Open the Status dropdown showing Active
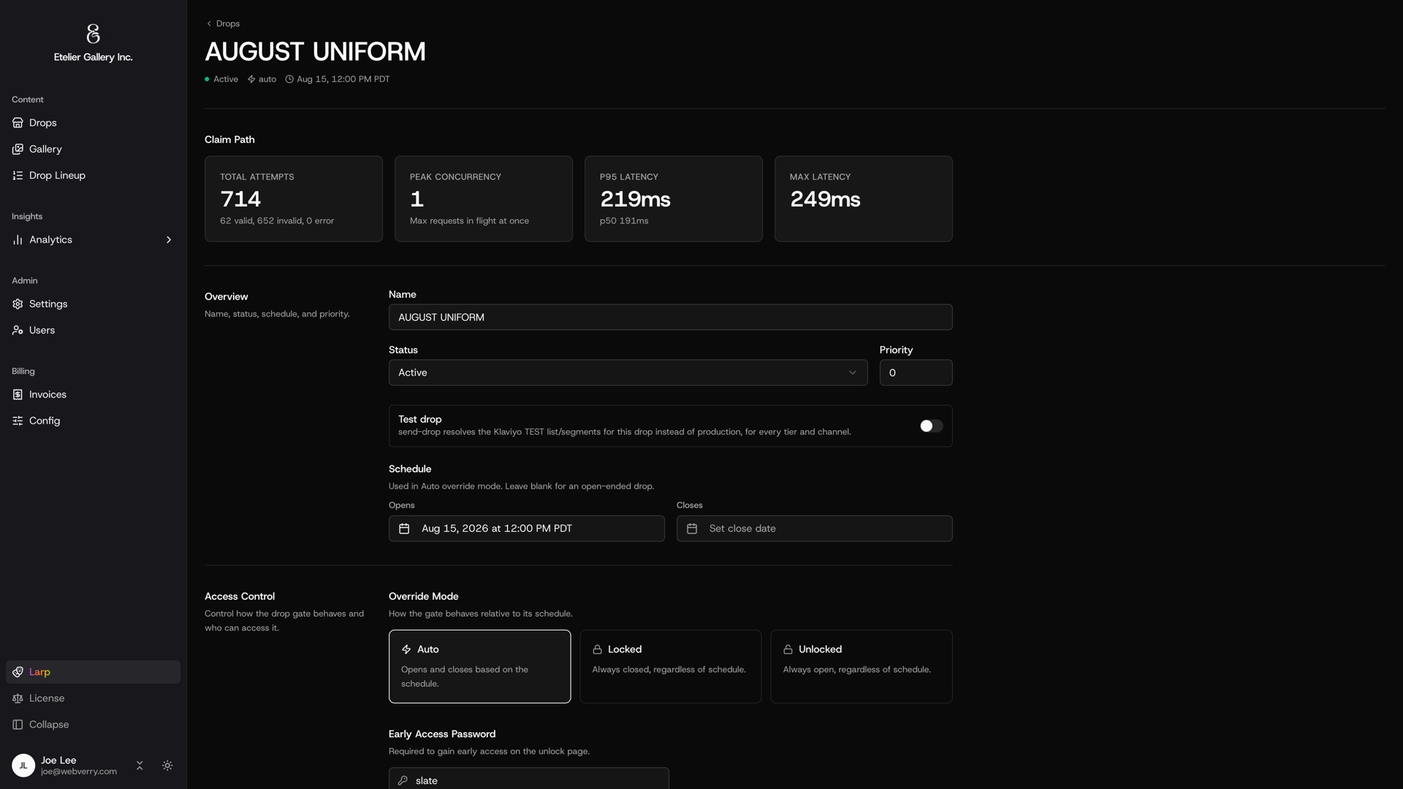 pos(628,373)
